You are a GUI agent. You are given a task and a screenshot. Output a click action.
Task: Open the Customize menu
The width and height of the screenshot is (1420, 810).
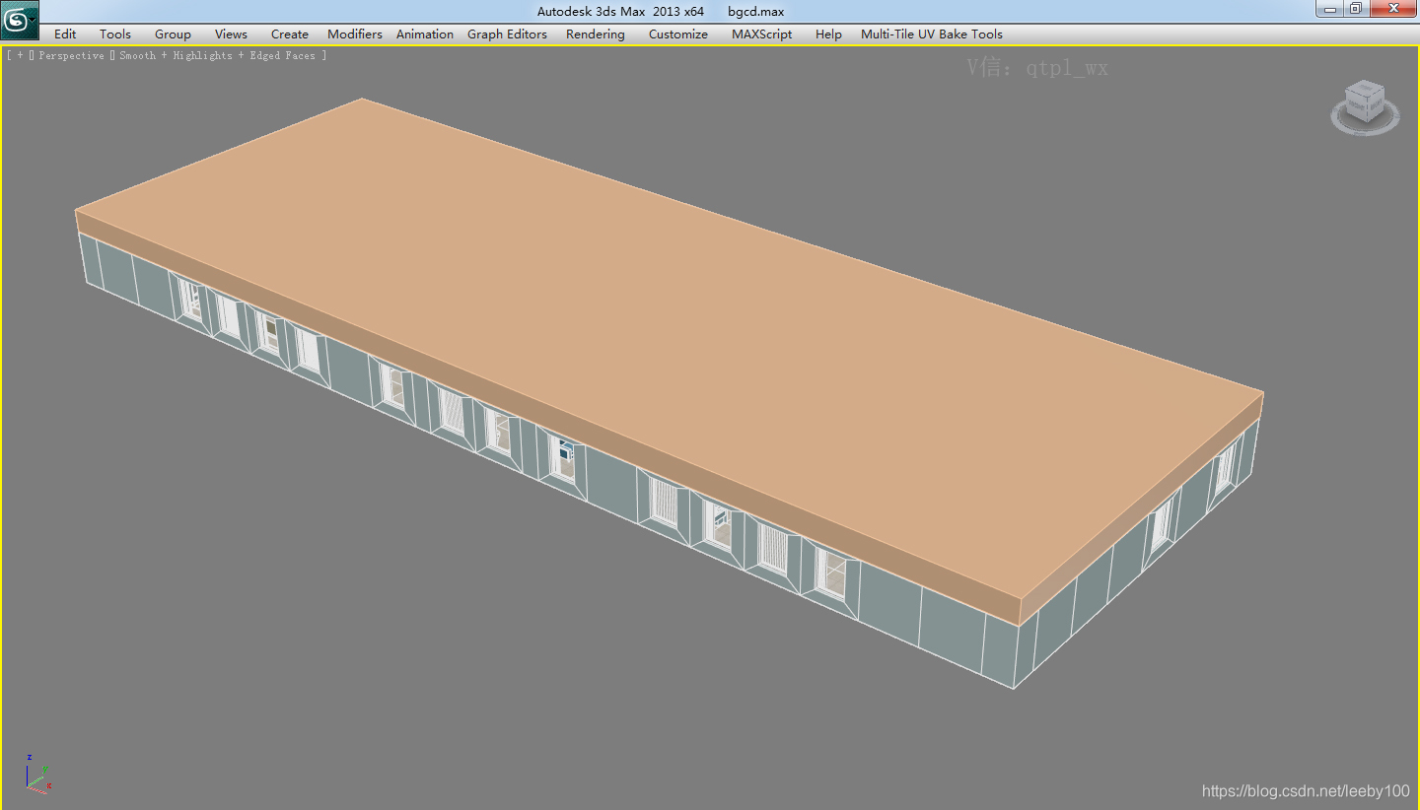point(678,34)
